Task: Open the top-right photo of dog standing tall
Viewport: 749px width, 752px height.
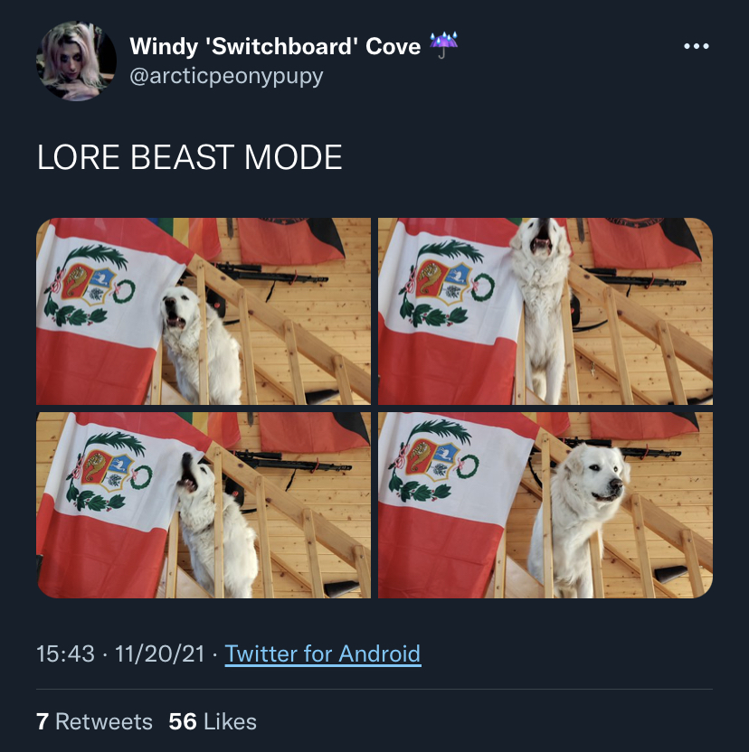Action: tap(545, 311)
